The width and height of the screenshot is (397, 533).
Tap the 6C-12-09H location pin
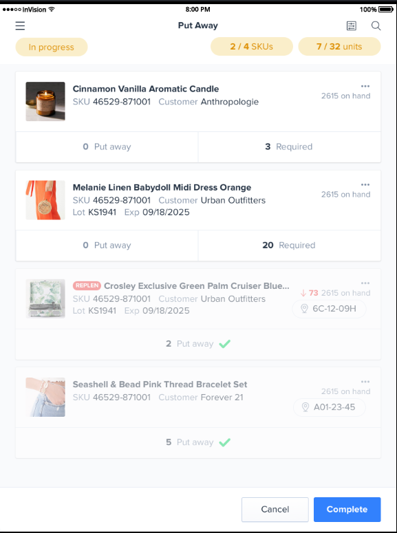305,309
